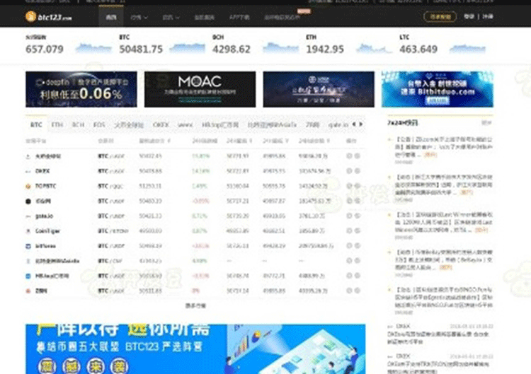Image resolution: width=531 pixels, height=374 pixels.
Task: Click the LTC sparkline chart beside 463.649
Action: click(468, 48)
